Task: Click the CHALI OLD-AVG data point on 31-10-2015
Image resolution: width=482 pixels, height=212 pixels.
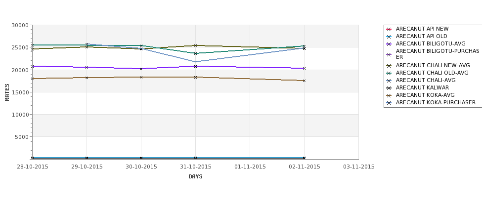Action: pos(195,53)
